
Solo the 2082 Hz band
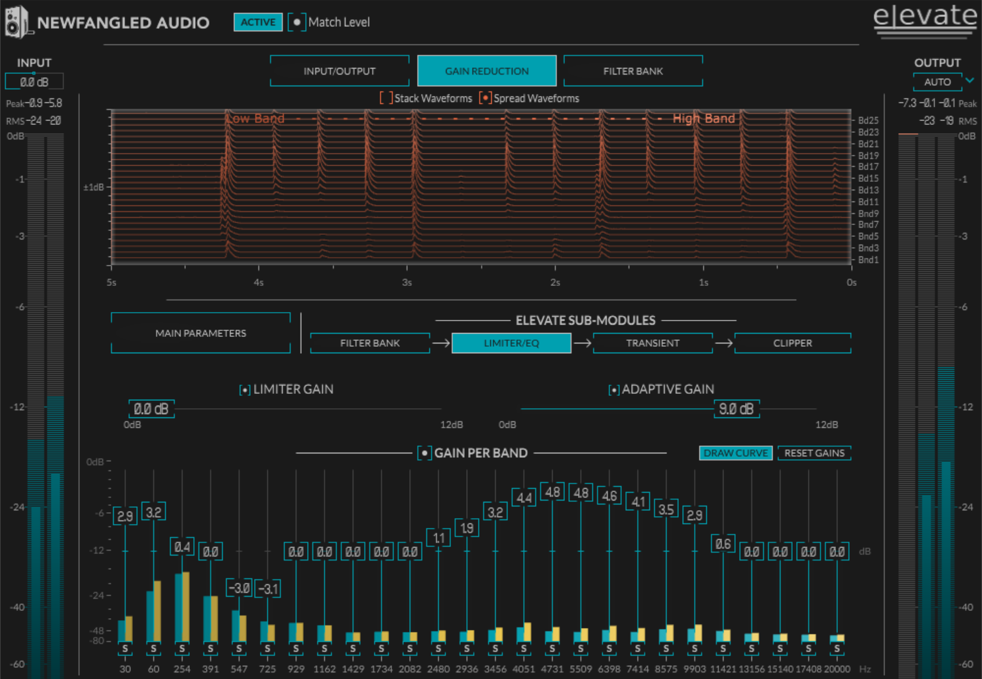pos(410,649)
